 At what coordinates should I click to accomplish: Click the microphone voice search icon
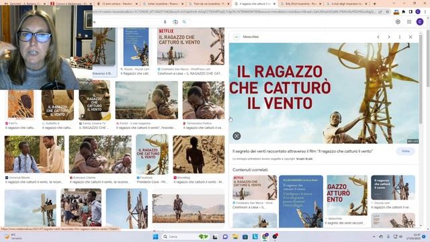point(165,22)
